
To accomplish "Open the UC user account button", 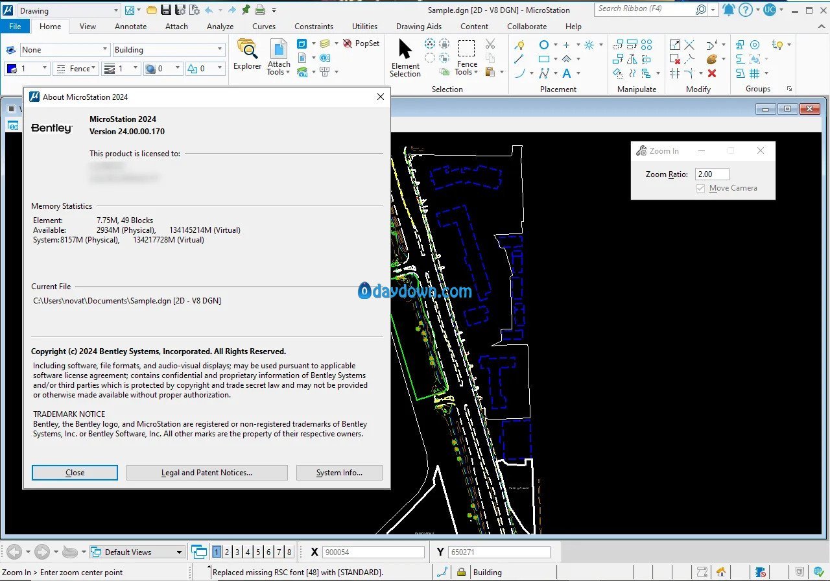I will click(769, 10).
